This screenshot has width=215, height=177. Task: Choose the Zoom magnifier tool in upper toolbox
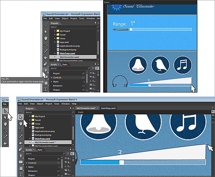(46, 44)
